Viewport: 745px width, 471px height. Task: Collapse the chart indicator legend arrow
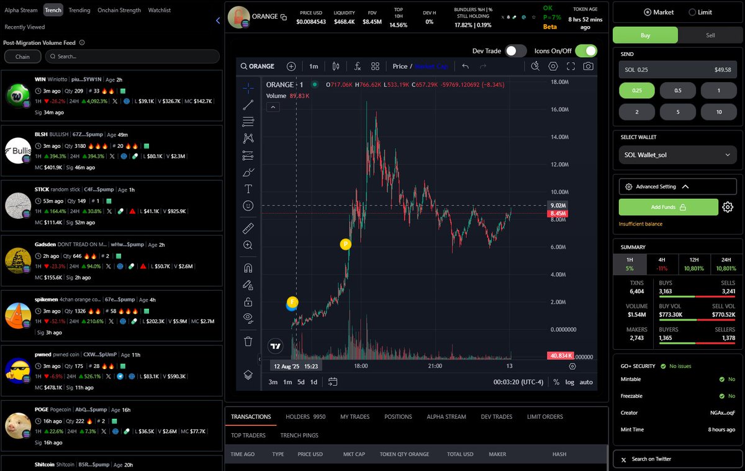click(x=273, y=107)
